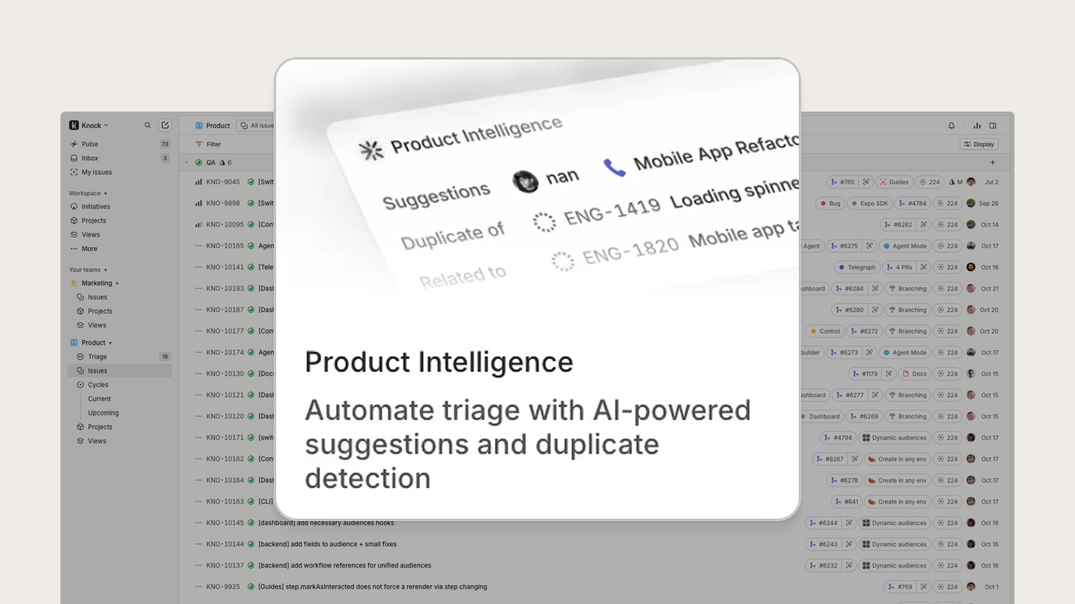1075x604 pixels.
Task: Open the Knock workspace dropdown
Action: (106, 125)
